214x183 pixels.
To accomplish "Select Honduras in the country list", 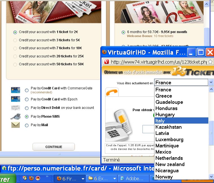I will 181,108.
